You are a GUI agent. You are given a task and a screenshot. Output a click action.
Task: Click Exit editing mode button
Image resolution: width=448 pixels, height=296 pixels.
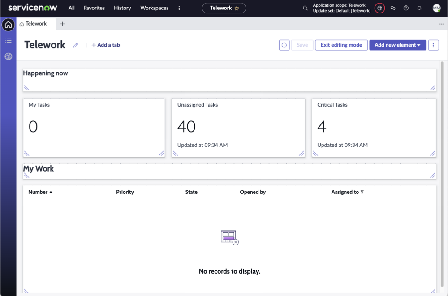(341, 45)
